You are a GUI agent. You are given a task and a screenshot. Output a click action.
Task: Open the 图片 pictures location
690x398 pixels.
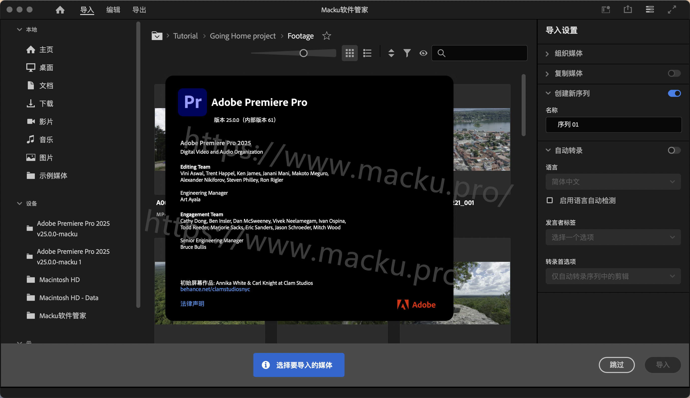click(x=40, y=158)
